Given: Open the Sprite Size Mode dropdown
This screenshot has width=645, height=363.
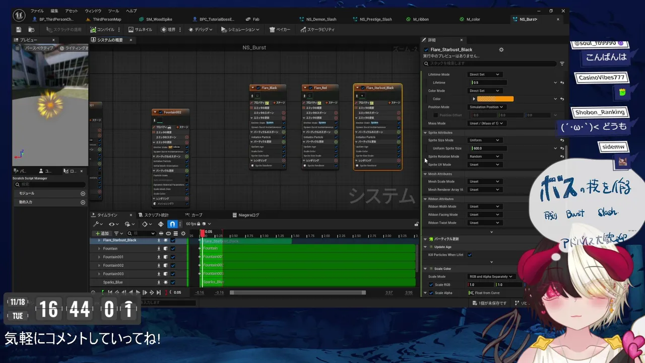Looking at the screenshot, I should coord(485,140).
